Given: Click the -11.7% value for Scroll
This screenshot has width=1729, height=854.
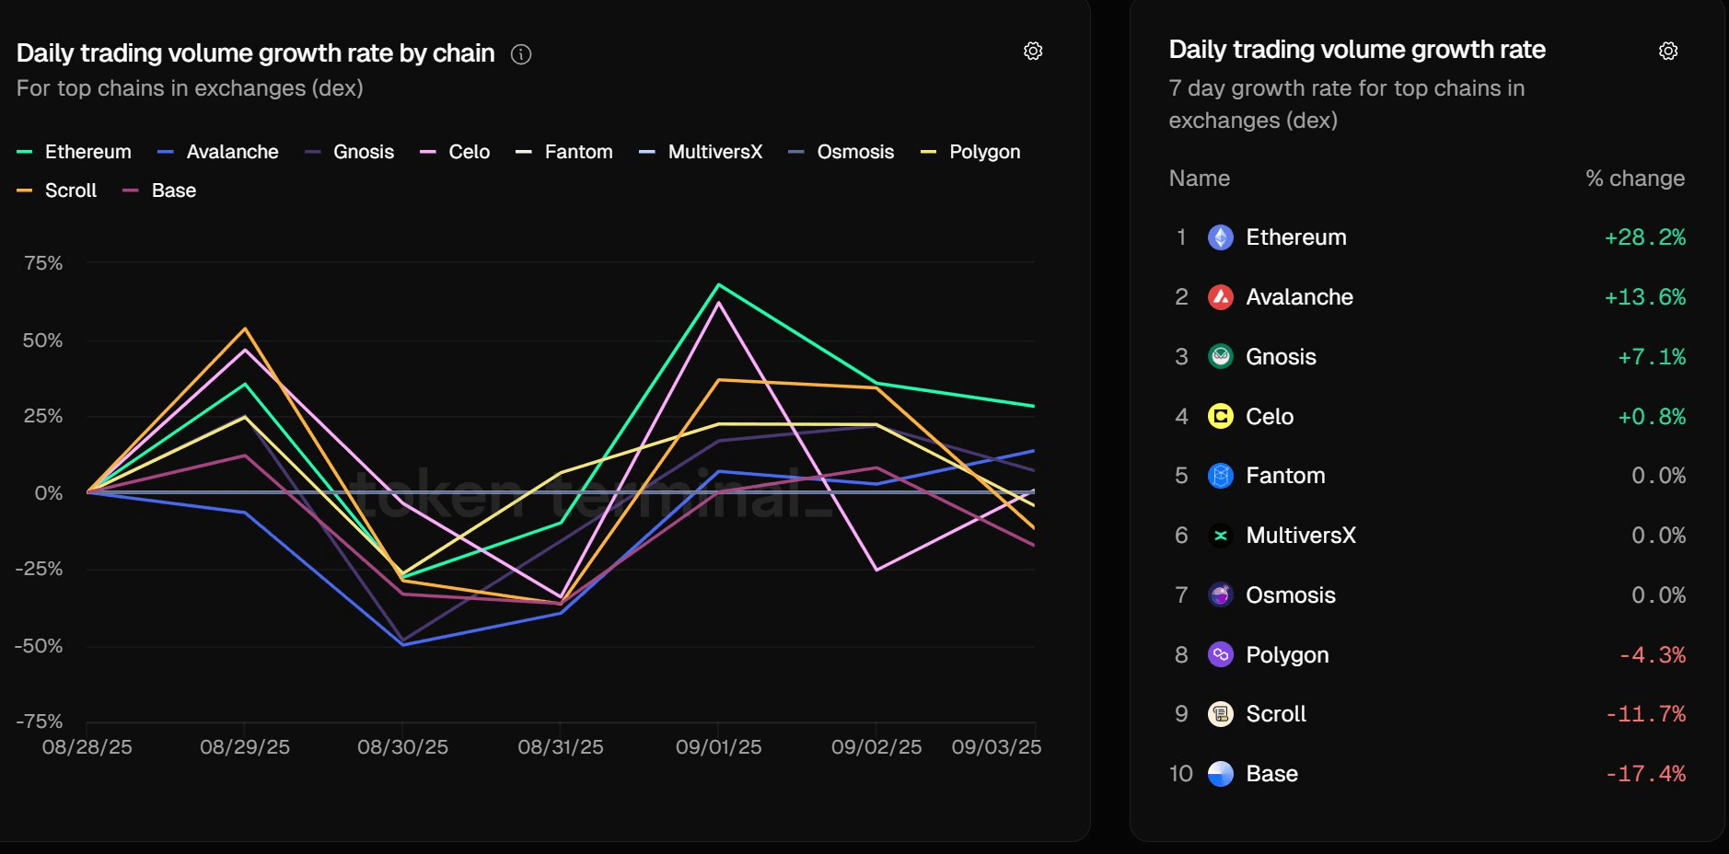Looking at the screenshot, I should [1645, 714].
